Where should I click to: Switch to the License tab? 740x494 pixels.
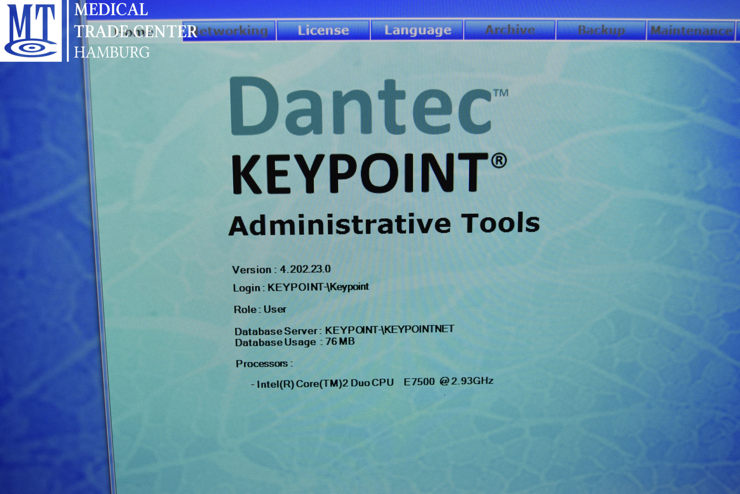tap(323, 31)
